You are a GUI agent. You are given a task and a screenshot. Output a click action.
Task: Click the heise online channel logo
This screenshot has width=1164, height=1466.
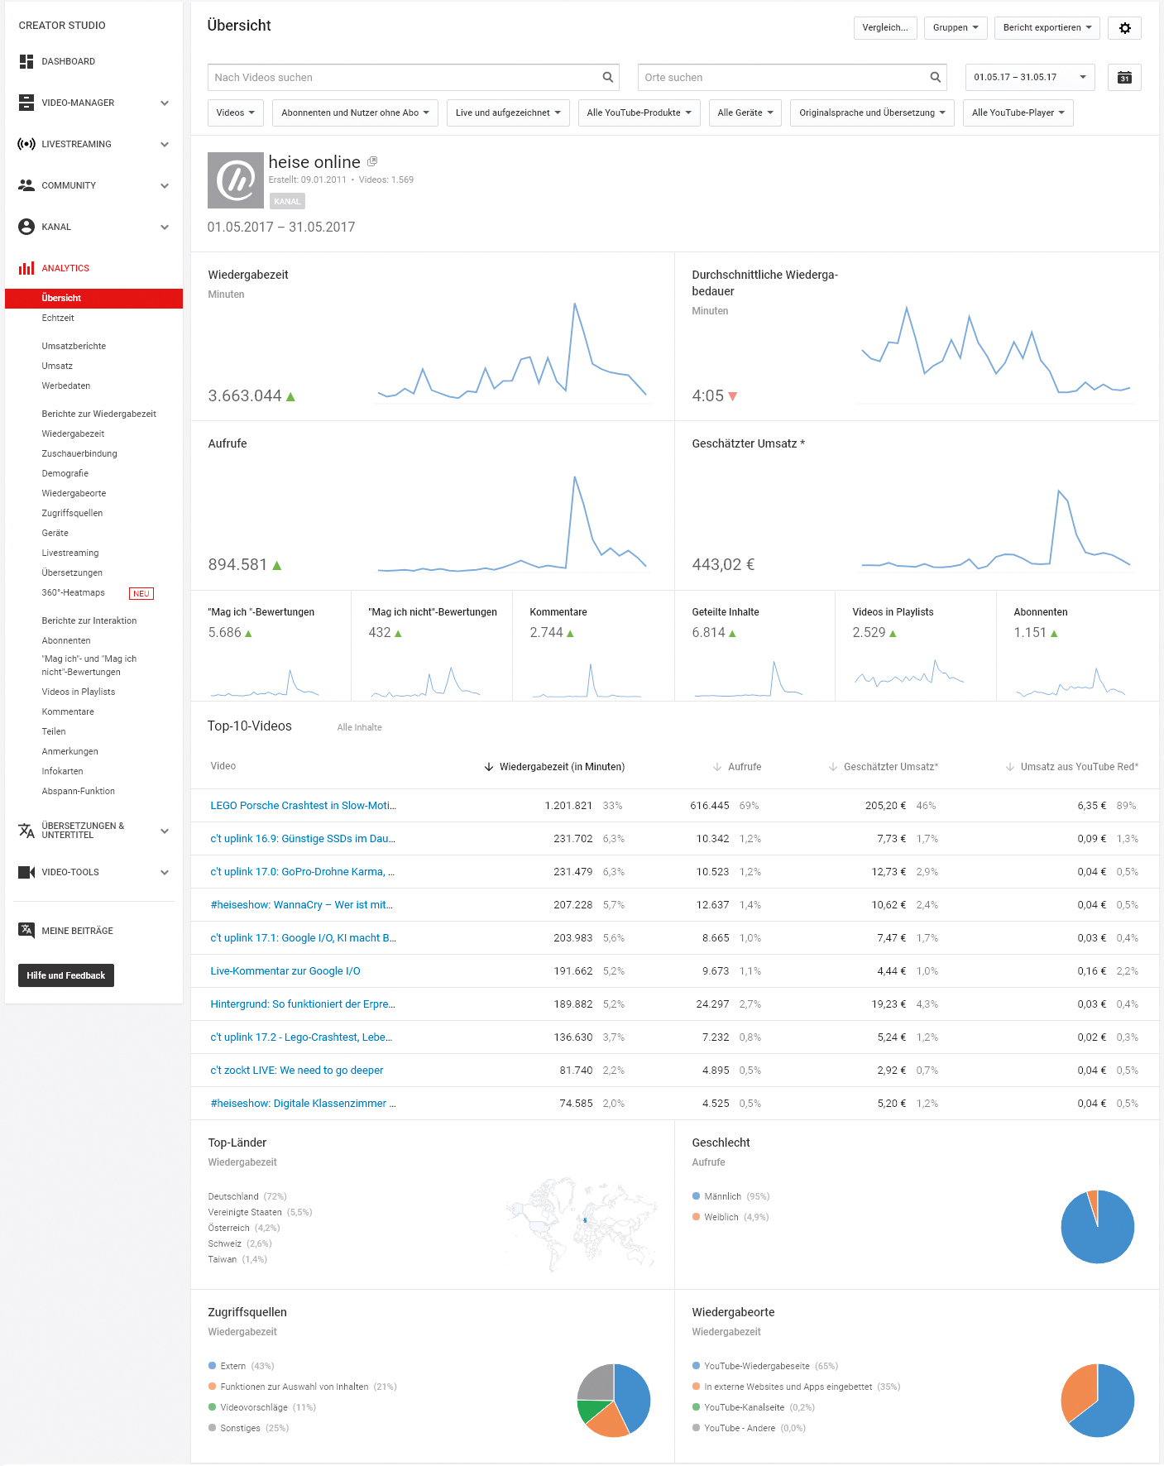tap(236, 180)
